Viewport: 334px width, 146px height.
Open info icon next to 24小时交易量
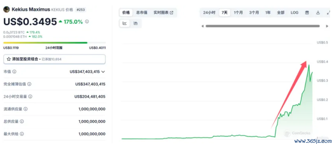30,97
